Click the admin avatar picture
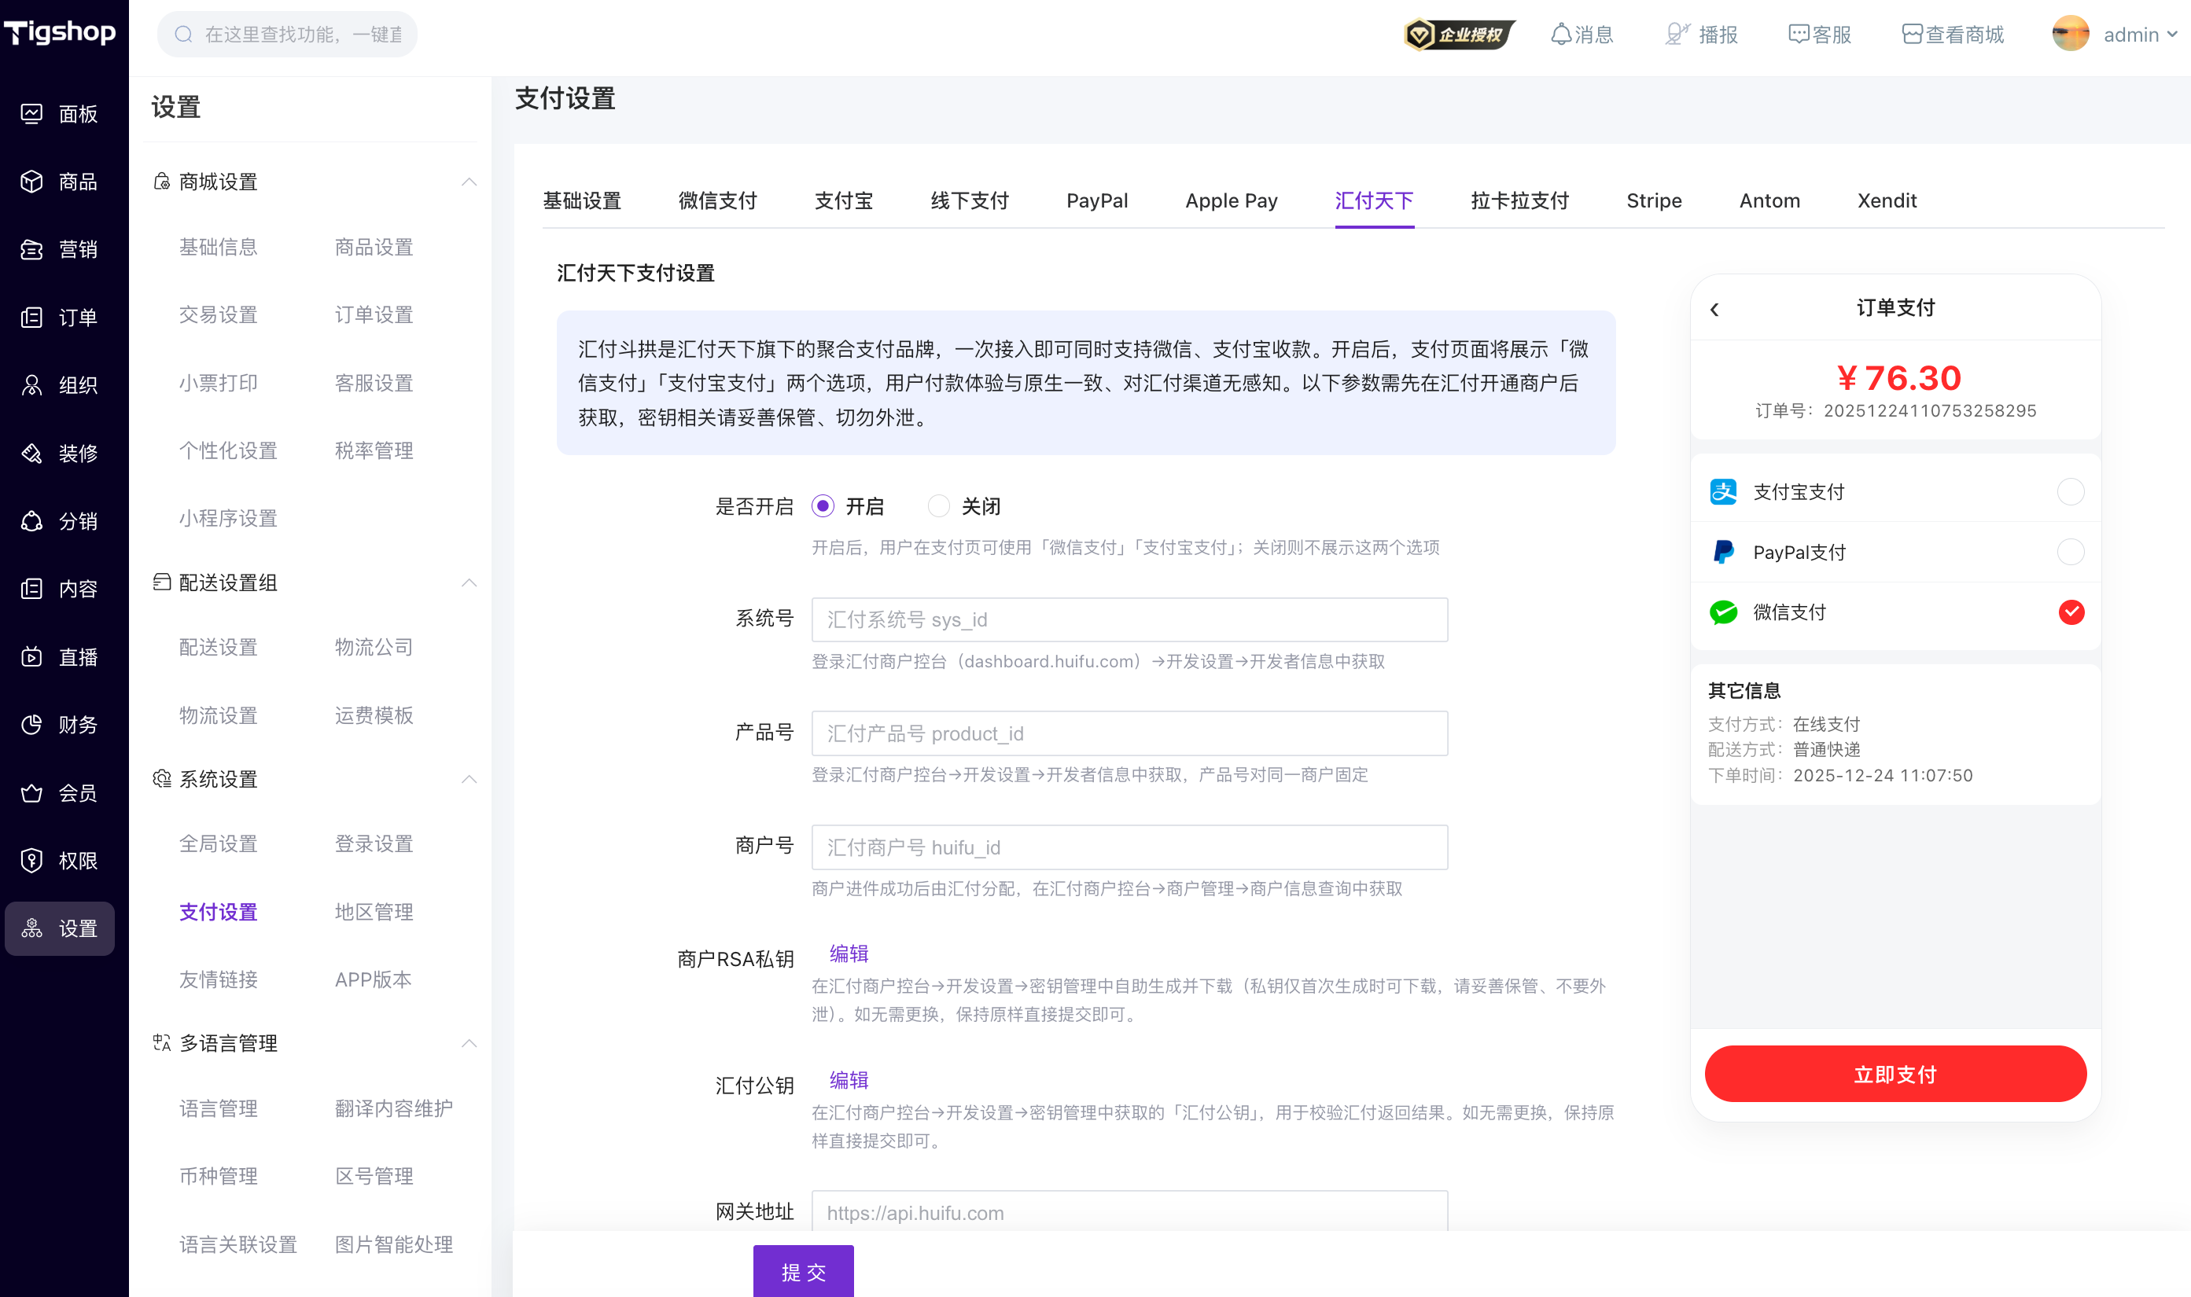The height and width of the screenshot is (1297, 2191). [x=2071, y=34]
